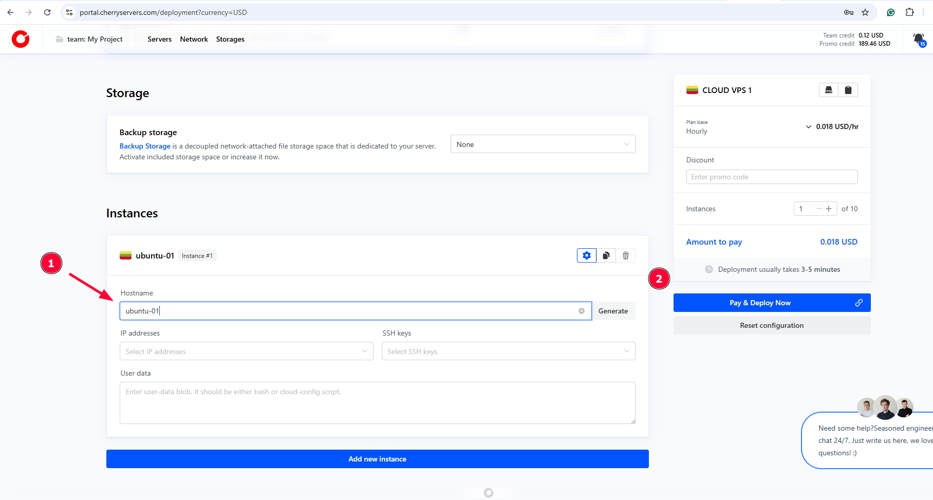Click the instance settings gear icon

coord(586,255)
